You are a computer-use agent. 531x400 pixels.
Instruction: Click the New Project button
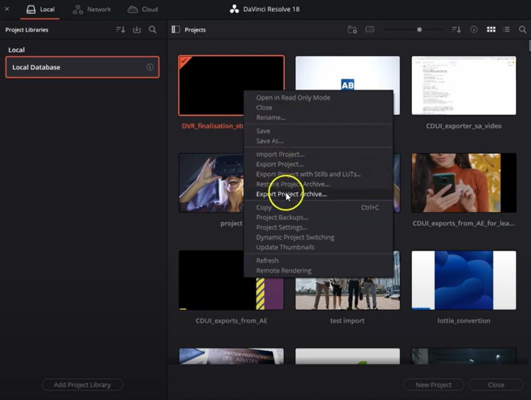coord(434,385)
